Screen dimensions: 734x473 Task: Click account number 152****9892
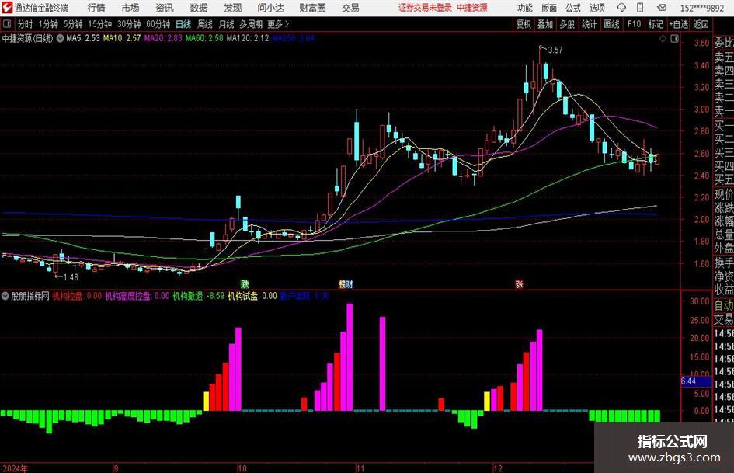pyautogui.click(x=701, y=8)
